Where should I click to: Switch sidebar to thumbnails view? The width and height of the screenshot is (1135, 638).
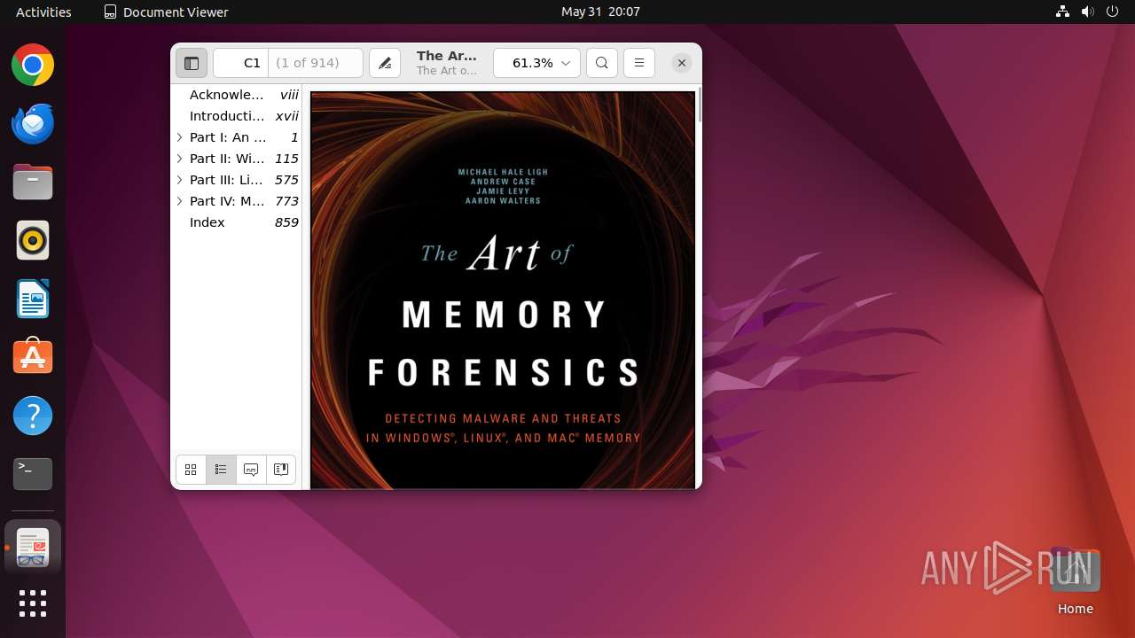tap(191, 470)
